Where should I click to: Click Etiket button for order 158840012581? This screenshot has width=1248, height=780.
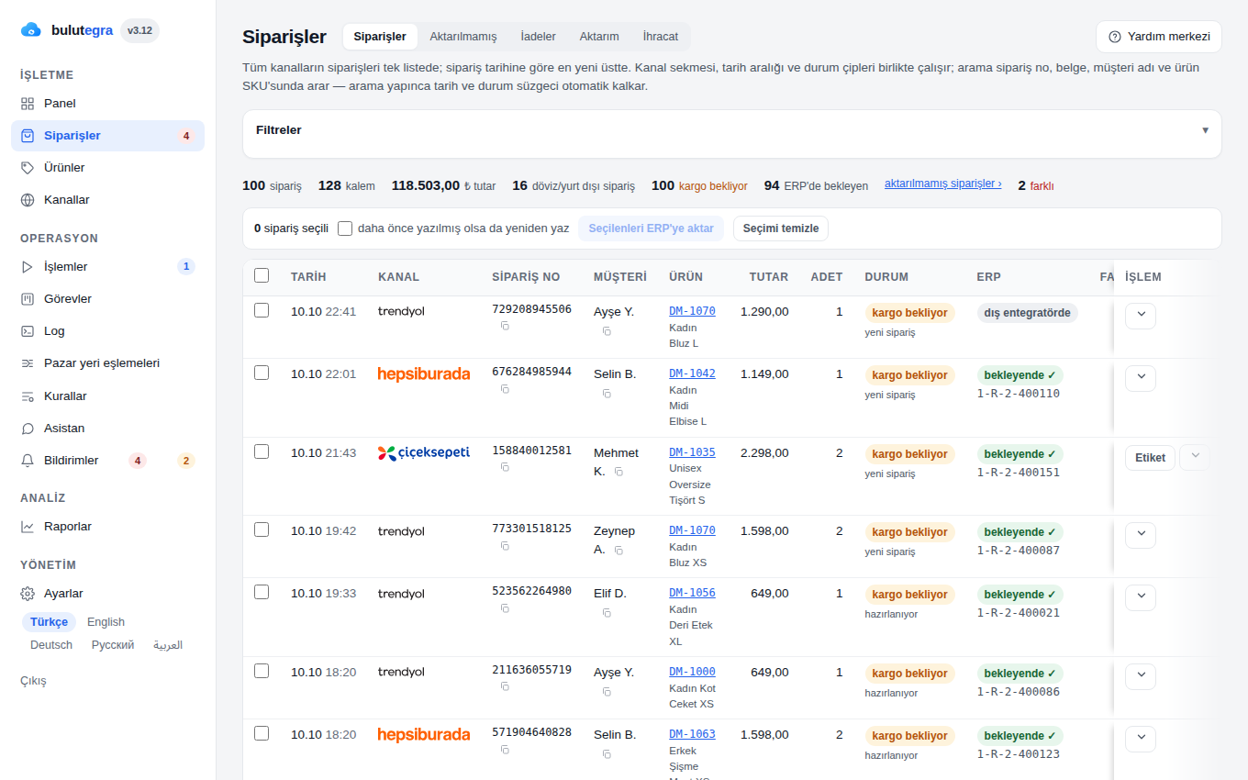(1150, 458)
